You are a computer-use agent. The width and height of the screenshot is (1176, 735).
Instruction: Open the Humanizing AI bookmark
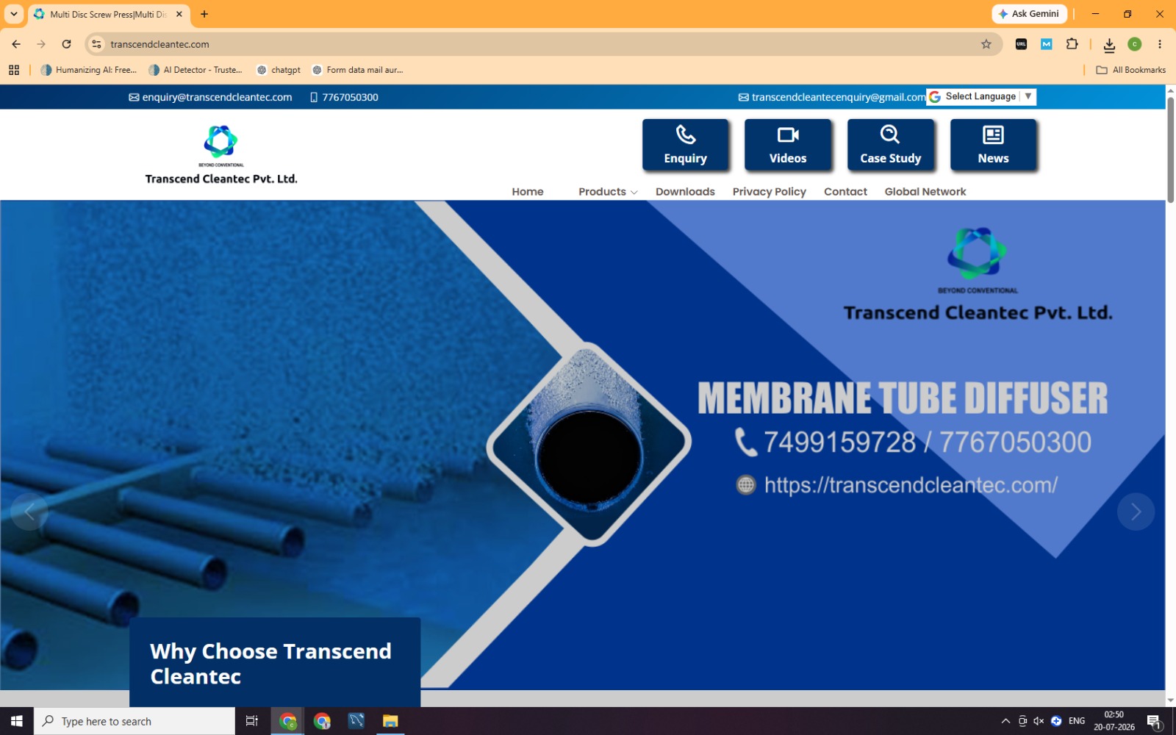click(89, 70)
